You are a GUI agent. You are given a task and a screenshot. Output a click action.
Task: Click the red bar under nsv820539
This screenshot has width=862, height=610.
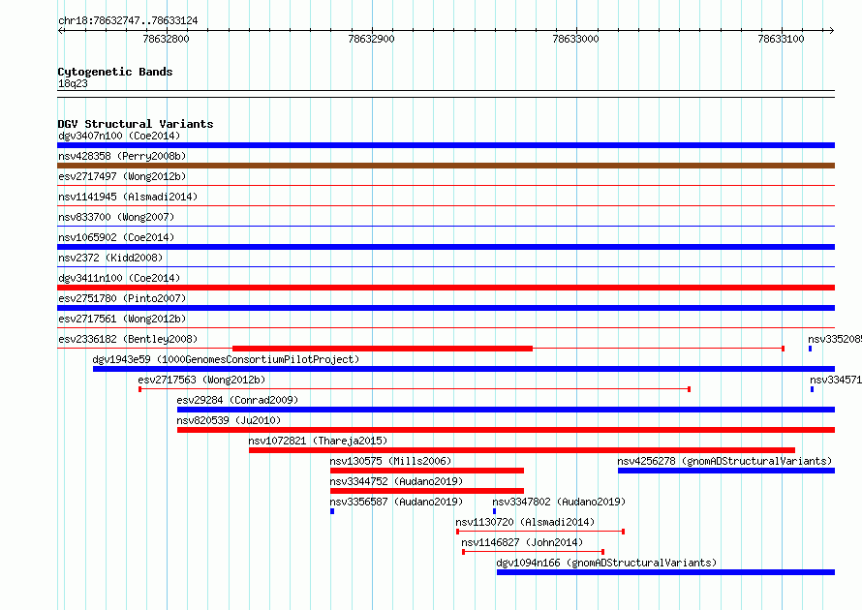pyautogui.click(x=506, y=430)
